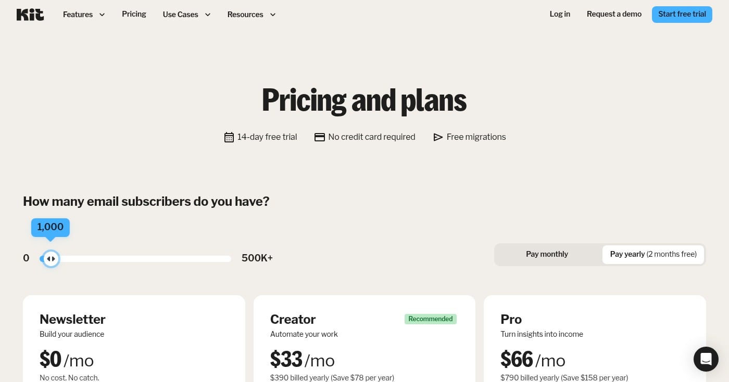
Task: Select Pay yearly with 2 months free
Action: (653, 254)
